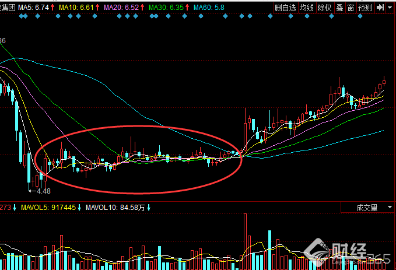Toggle 除权 ex-rights adjustment
This screenshot has height=270, width=396.
[x=324, y=8]
